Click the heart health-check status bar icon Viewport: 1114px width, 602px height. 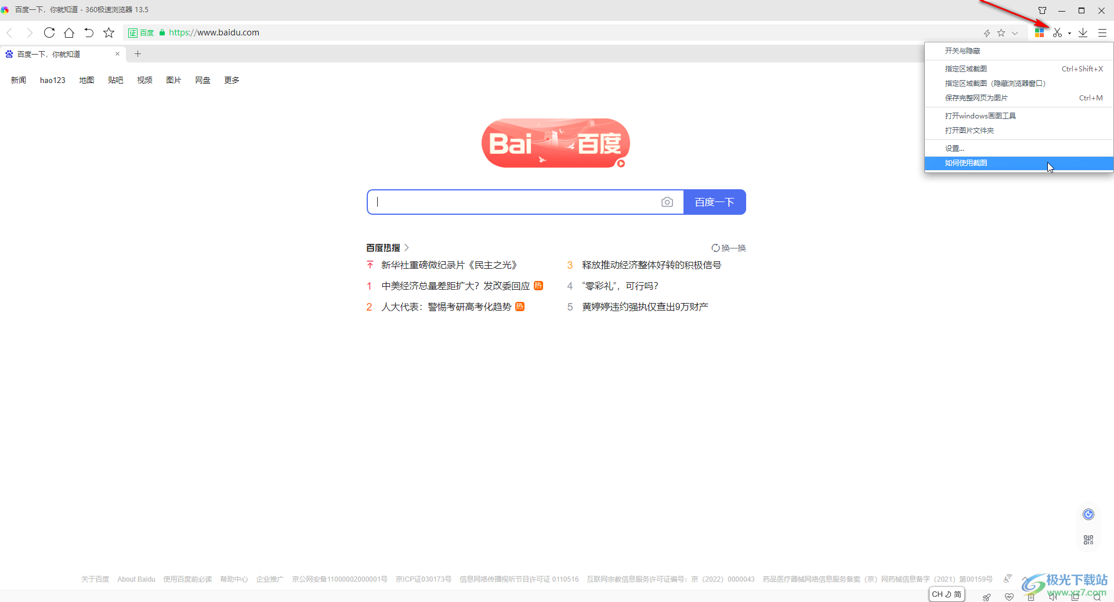pos(1009,597)
